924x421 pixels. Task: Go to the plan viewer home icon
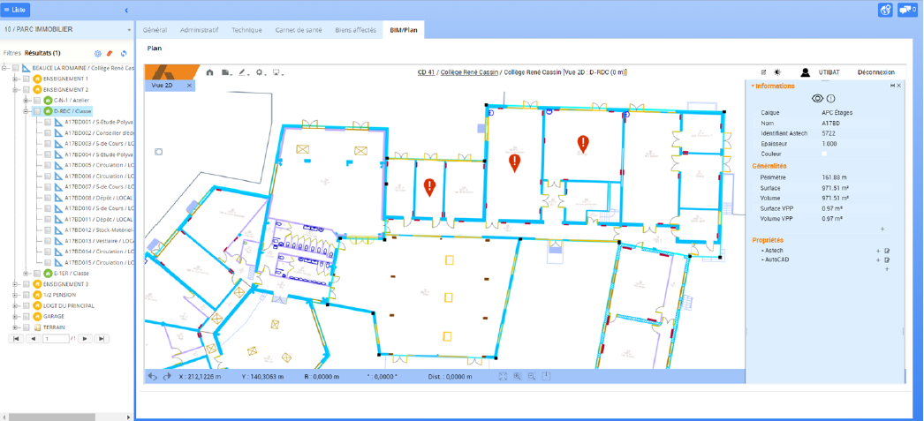pyautogui.click(x=209, y=72)
